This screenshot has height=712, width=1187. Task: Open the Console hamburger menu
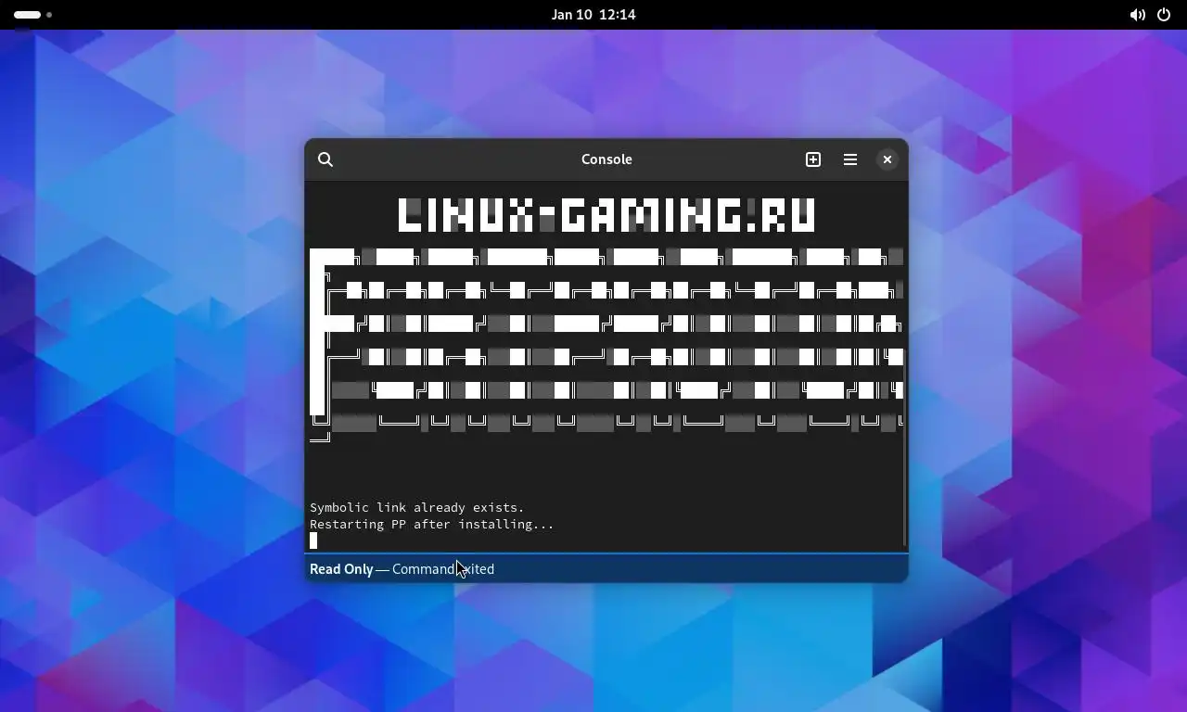pos(850,159)
